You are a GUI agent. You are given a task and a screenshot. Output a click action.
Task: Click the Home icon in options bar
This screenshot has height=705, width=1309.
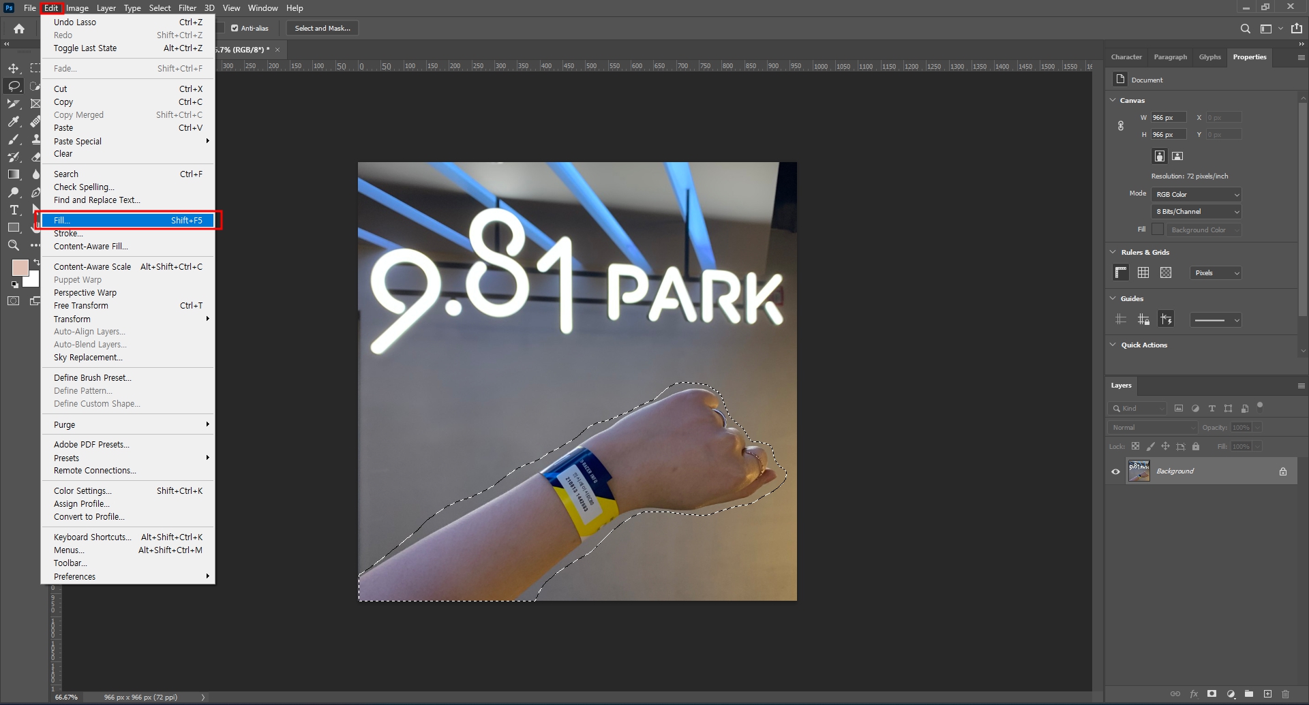[19, 29]
